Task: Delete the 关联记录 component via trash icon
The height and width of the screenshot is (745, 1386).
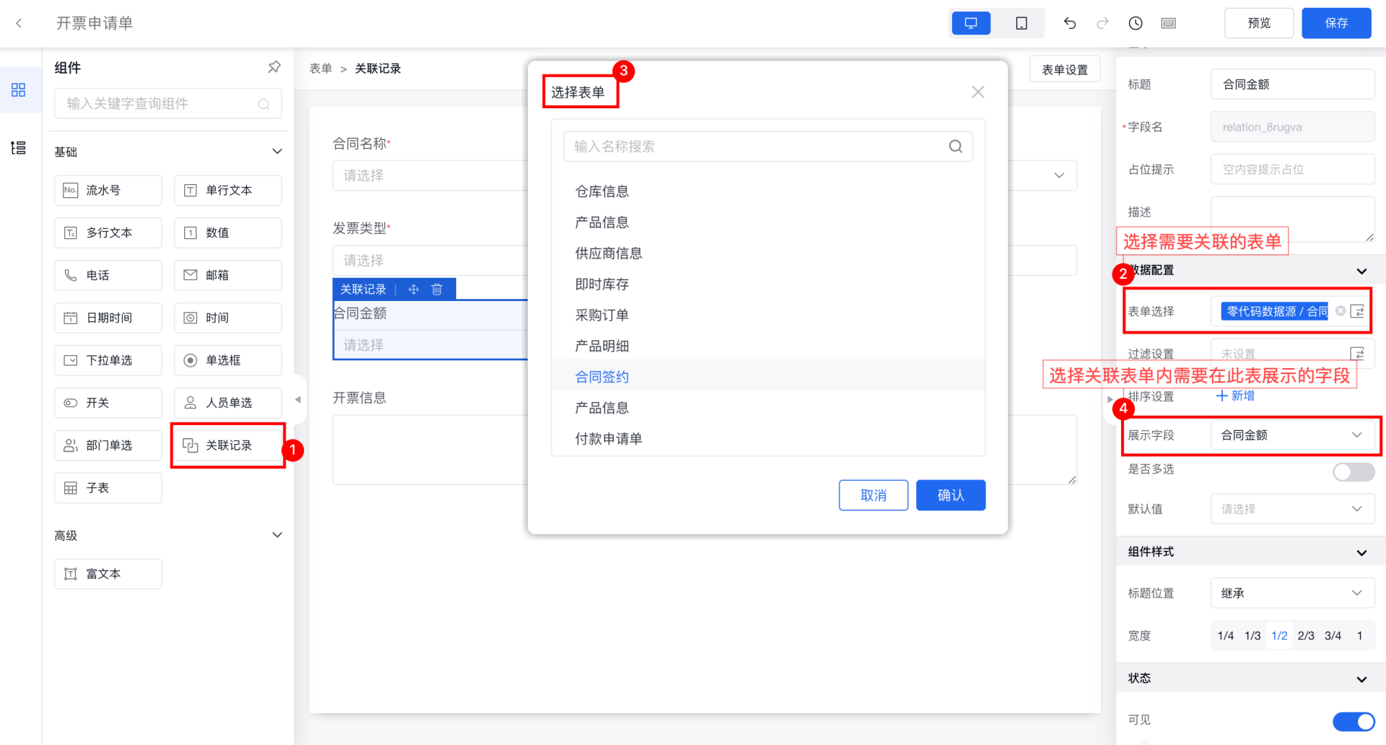Action: click(x=437, y=289)
